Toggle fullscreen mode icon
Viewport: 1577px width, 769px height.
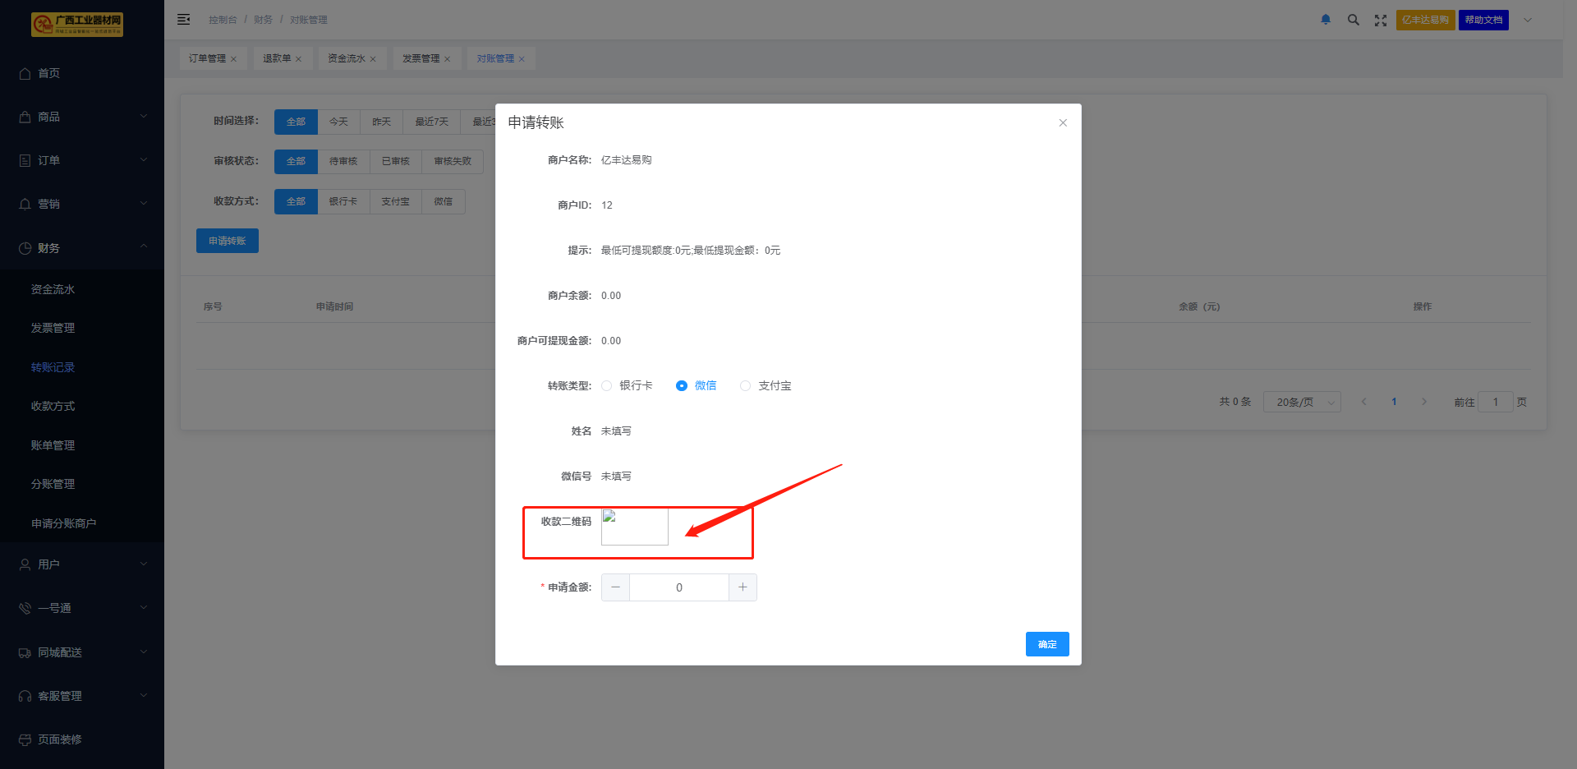click(x=1381, y=21)
